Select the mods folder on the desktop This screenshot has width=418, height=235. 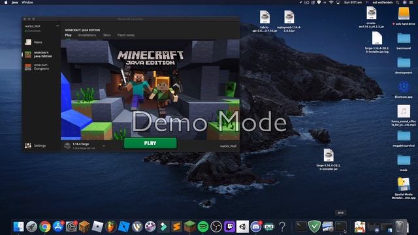click(x=404, y=163)
